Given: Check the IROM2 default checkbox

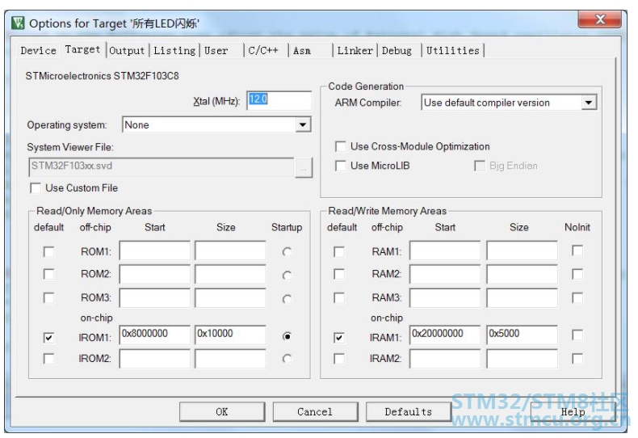Looking at the screenshot, I should tap(48, 359).
